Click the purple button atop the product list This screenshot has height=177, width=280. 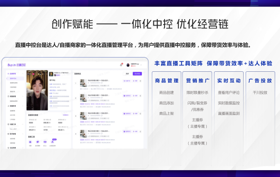(x=137, y=74)
